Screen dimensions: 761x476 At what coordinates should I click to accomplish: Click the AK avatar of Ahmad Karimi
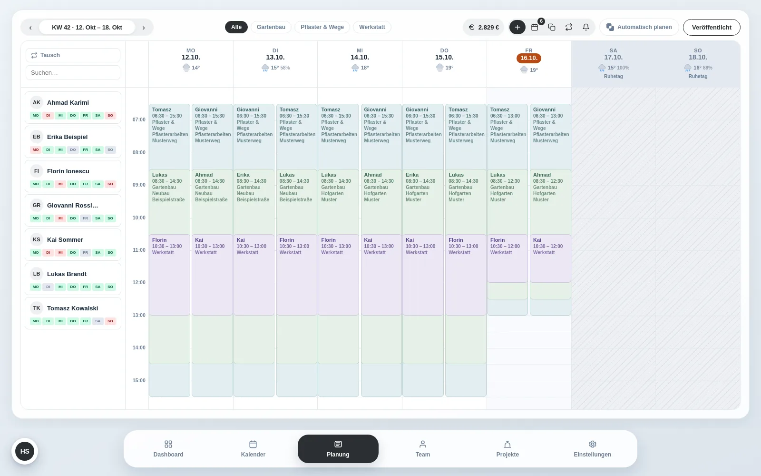coord(37,102)
